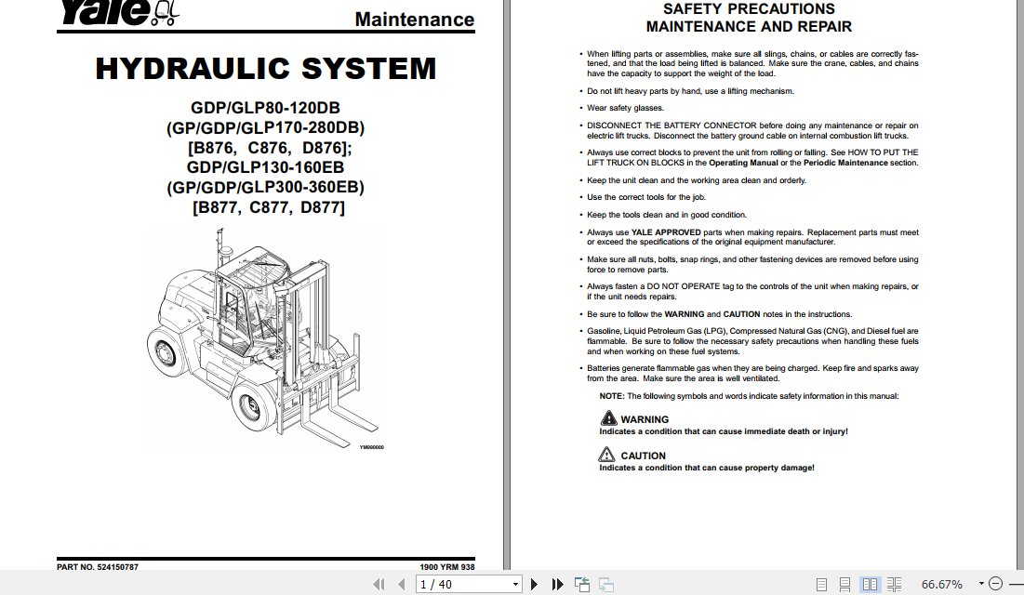Open the page number dropdown arrow
Image resolution: width=1024 pixels, height=595 pixels.
tap(514, 584)
